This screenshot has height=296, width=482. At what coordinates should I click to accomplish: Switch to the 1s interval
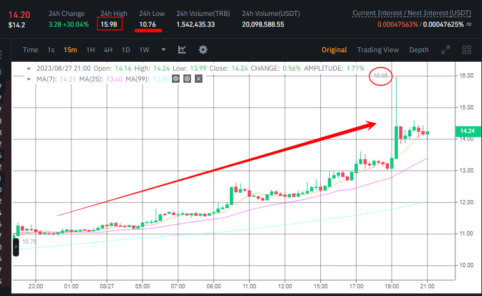click(51, 50)
